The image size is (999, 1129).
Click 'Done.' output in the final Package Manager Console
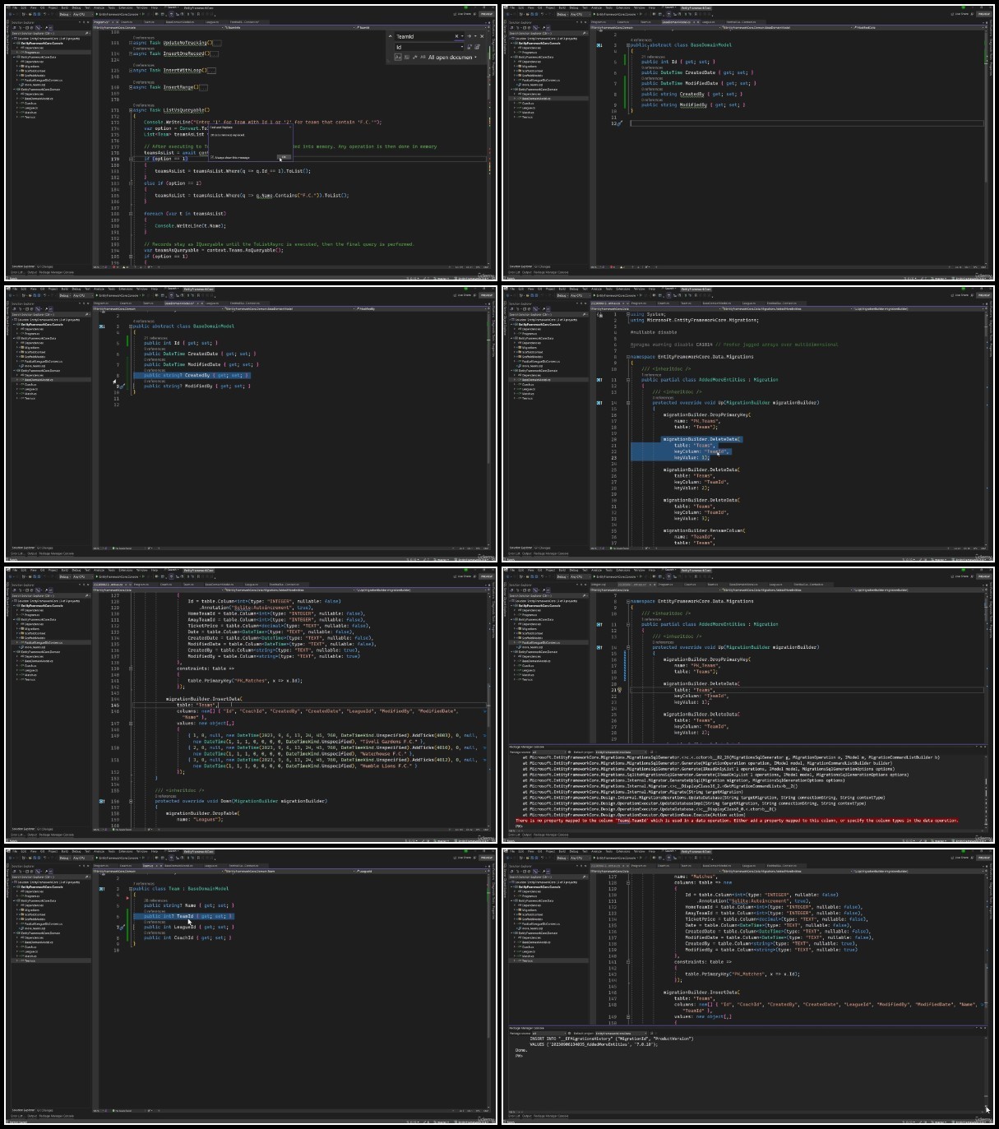coord(520,1050)
